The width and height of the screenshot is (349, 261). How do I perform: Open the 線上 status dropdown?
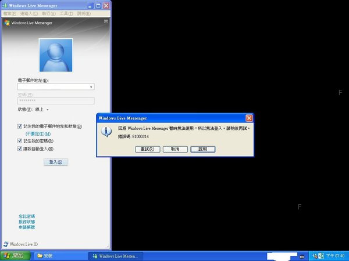[42, 110]
